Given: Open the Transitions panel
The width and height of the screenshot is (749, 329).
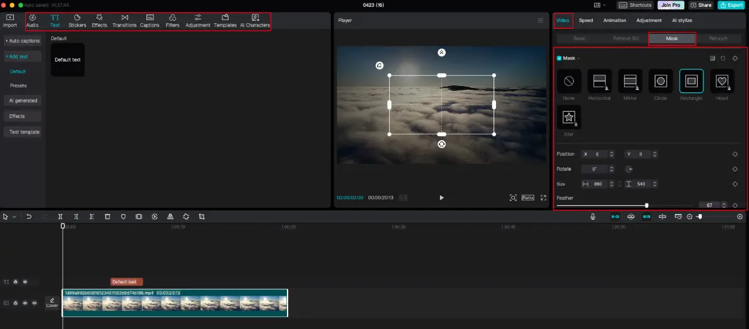Looking at the screenshot, I should pyautogui.click(x=124, y=21).
